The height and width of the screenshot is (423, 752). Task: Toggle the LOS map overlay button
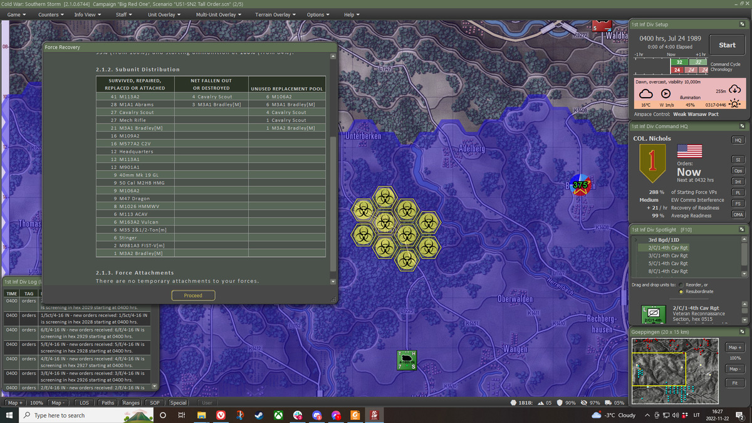85,403
